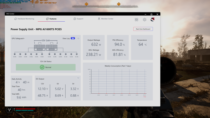Image resolution: width=210 pixels, height=118 pixels.
Task: Open the feature grid icon
Action: coord(136,20)
